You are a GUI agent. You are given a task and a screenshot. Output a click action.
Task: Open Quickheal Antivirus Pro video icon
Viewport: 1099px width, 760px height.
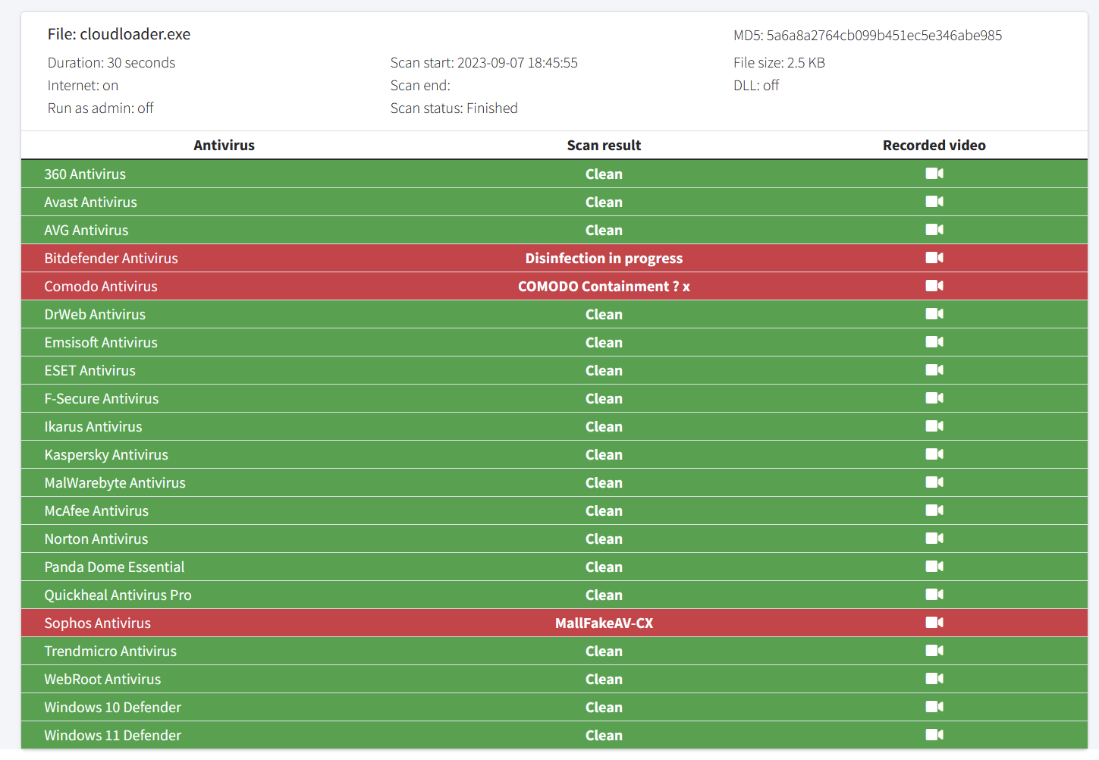(x=934, y=595)
